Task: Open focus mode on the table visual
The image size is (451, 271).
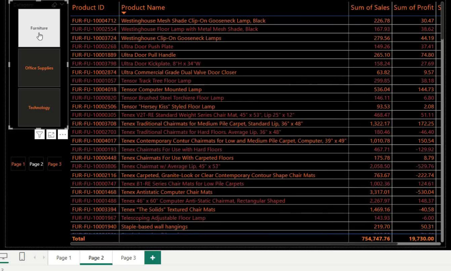Action: 51,134
